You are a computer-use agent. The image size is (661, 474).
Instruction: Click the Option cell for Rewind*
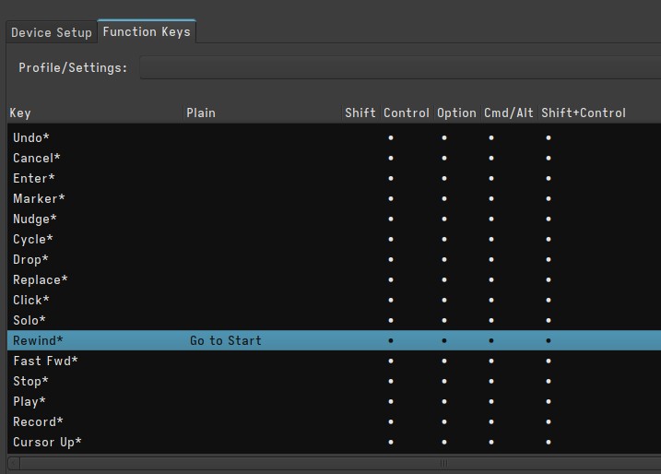[x=444, y=340]
